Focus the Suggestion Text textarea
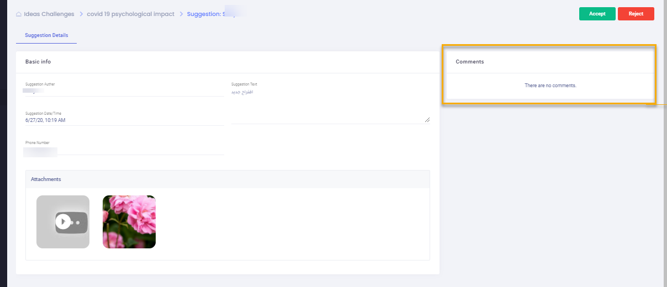Screen dimensions: 667x287 (330, 105)
